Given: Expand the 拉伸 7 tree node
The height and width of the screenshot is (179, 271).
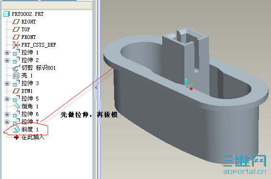Looking at the screenshot, I should 7,122.
